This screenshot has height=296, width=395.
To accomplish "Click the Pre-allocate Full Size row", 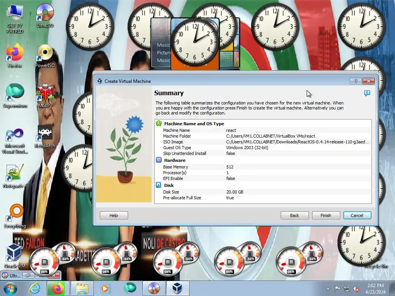I will pyautogui.click(x=263, y=198).
